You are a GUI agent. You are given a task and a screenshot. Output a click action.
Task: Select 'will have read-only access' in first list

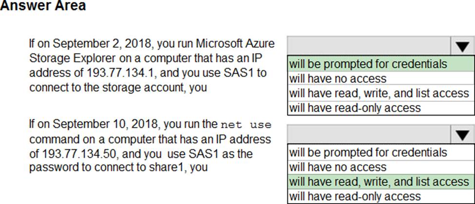pos(381,108)
